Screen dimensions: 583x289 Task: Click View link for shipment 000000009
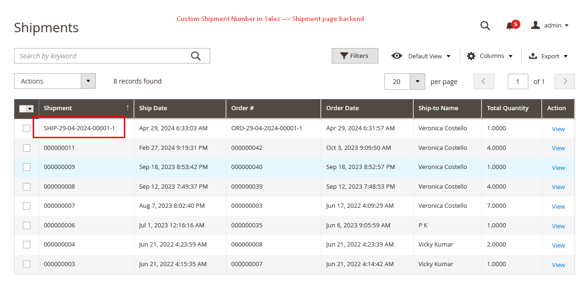pos(558,168)
